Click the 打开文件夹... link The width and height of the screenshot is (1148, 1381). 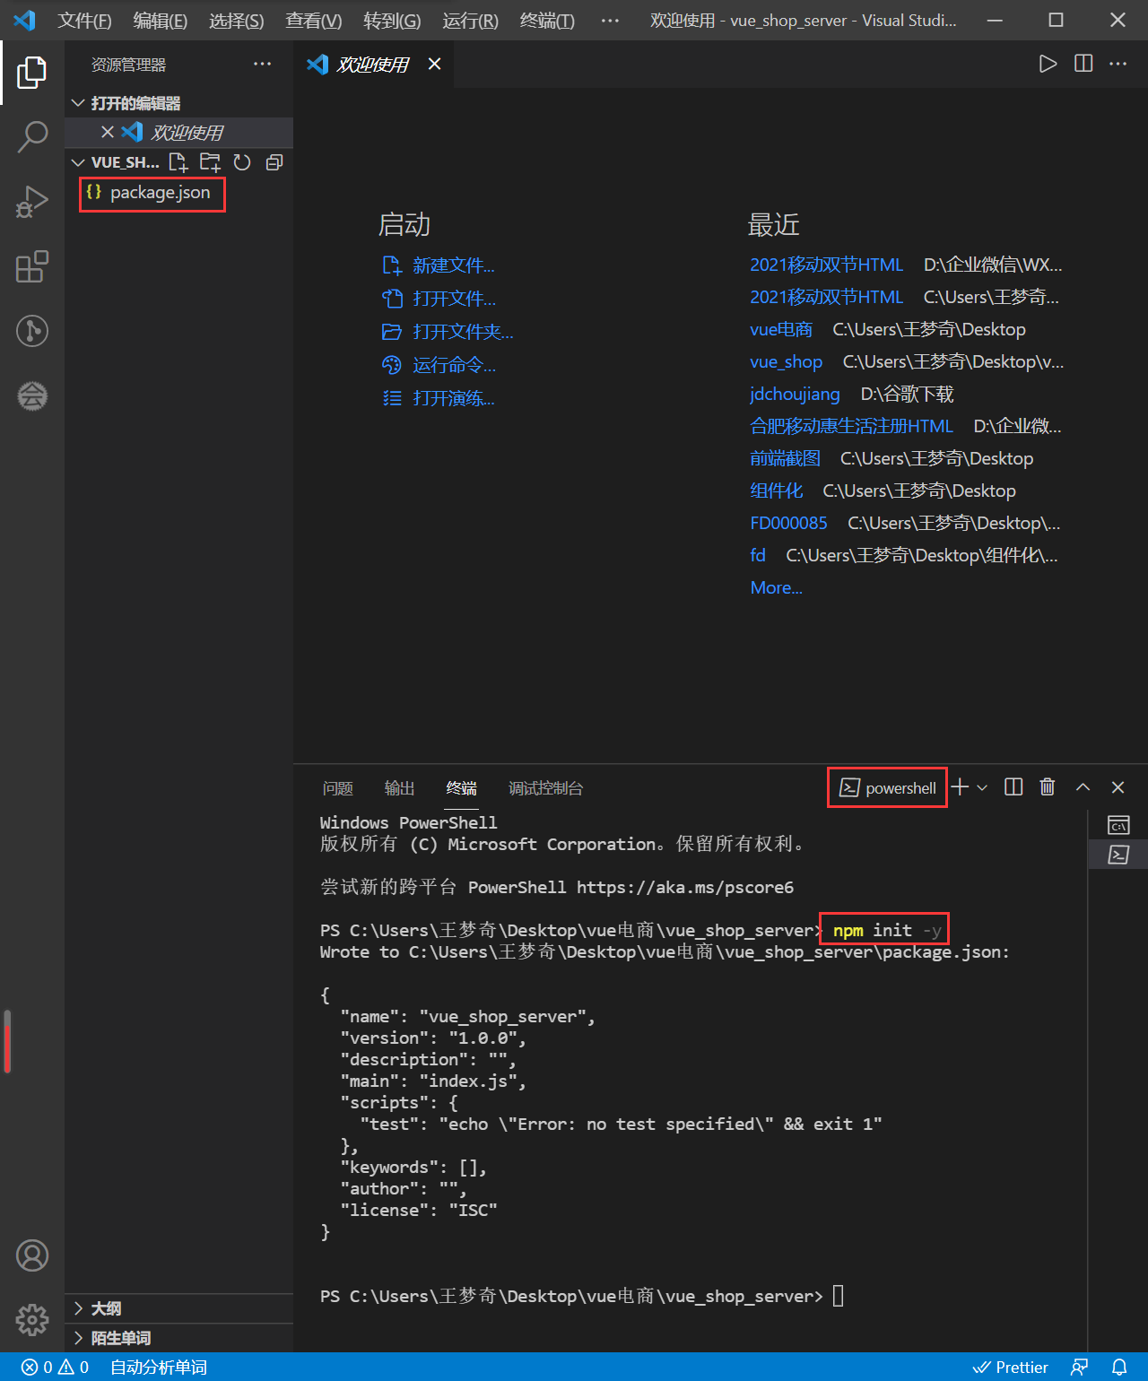pos(462,332)
